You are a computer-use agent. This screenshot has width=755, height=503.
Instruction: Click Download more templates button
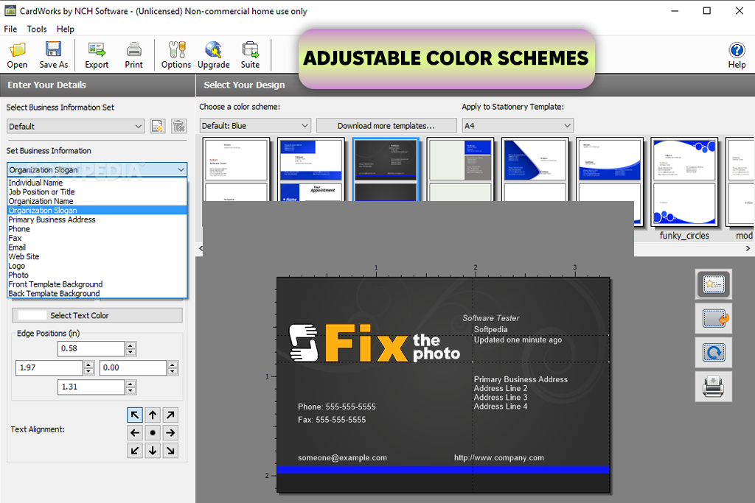(386, 125)
